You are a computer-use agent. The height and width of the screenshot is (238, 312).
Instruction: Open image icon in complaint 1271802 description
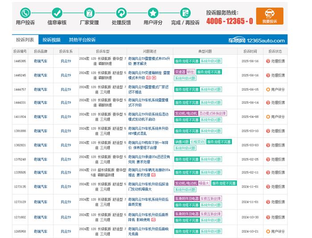(x=153, y=220)
